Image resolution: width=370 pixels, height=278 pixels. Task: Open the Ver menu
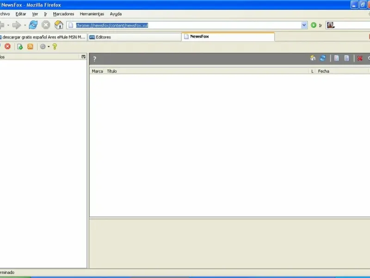point(35,14)
